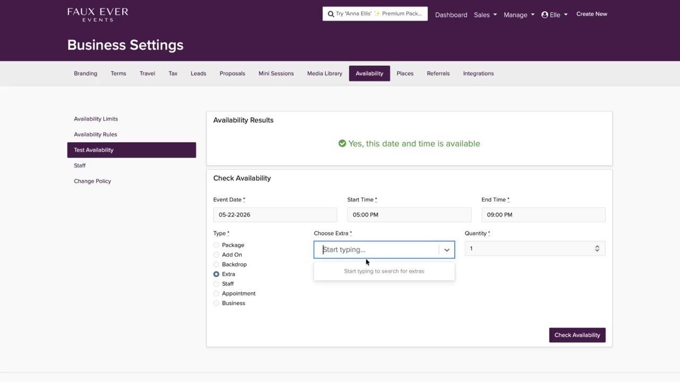Click the Create New link
Screen dimensions: 680x382
(591, 14)
